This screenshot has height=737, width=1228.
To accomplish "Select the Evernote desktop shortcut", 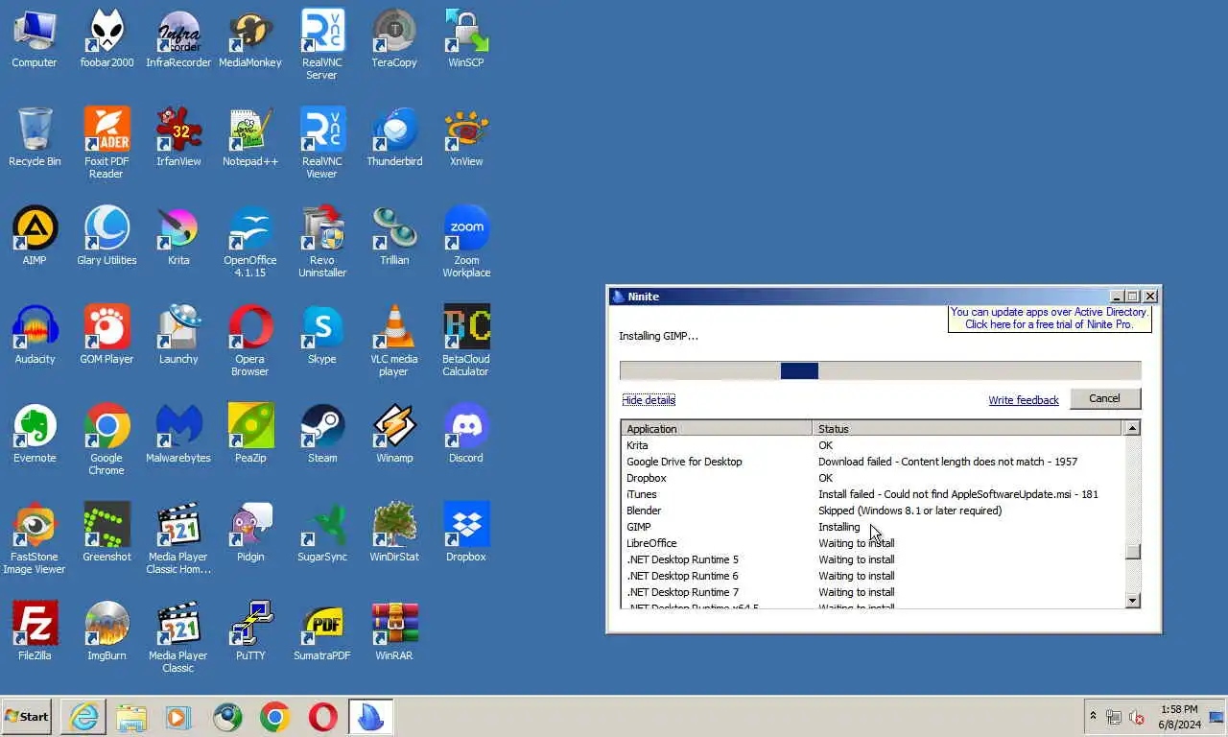I will click(x=35, y=435).
